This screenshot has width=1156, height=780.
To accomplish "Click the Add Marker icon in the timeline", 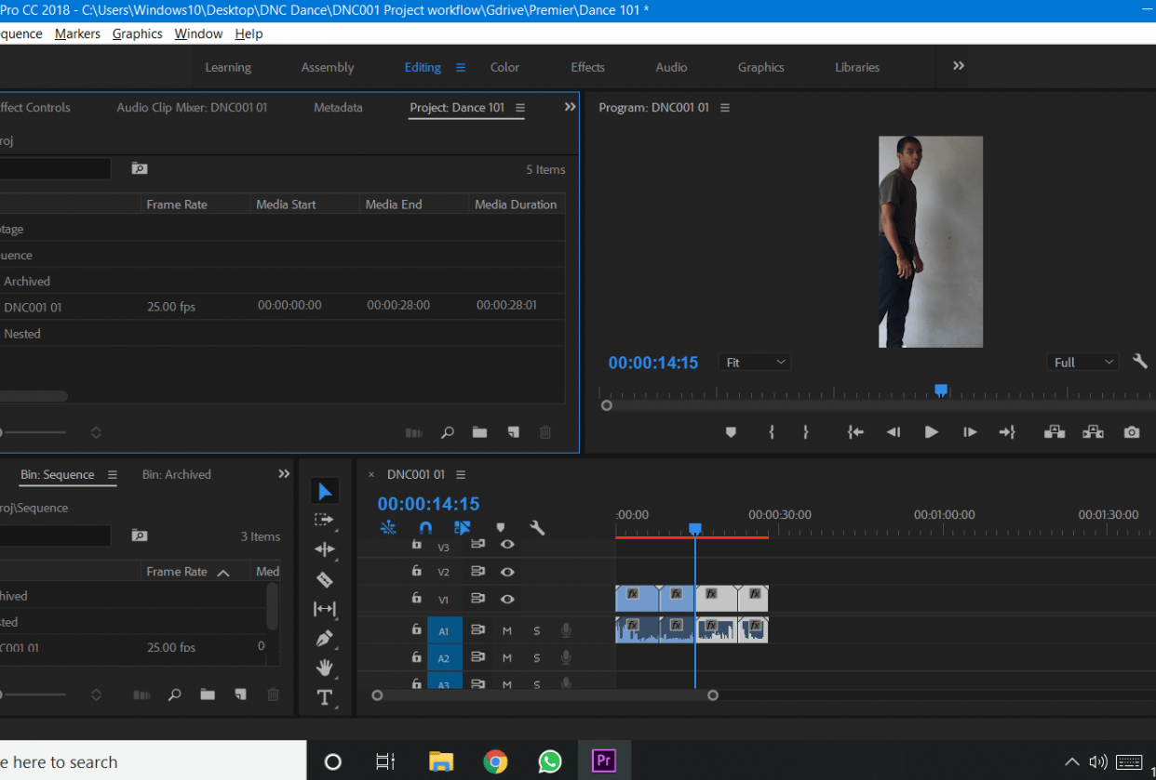I will (501, 527).
